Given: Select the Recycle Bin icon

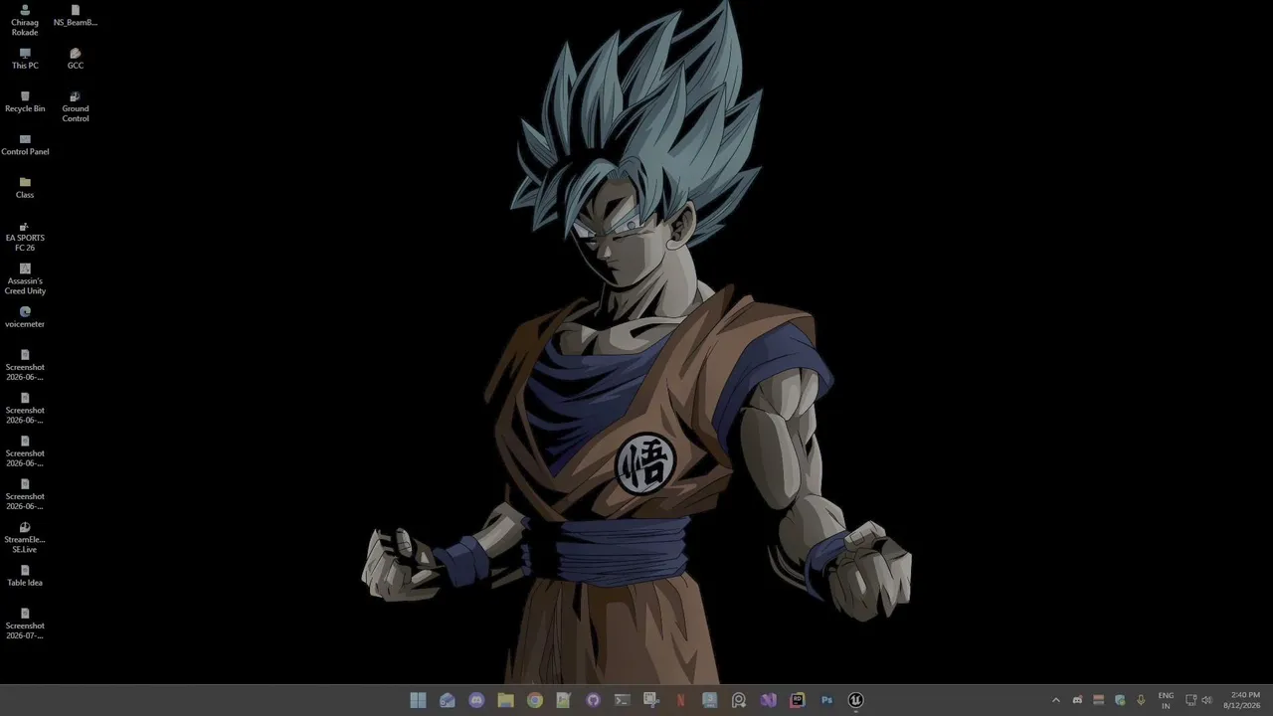Looking at the screenshot, I should (25, 101).
